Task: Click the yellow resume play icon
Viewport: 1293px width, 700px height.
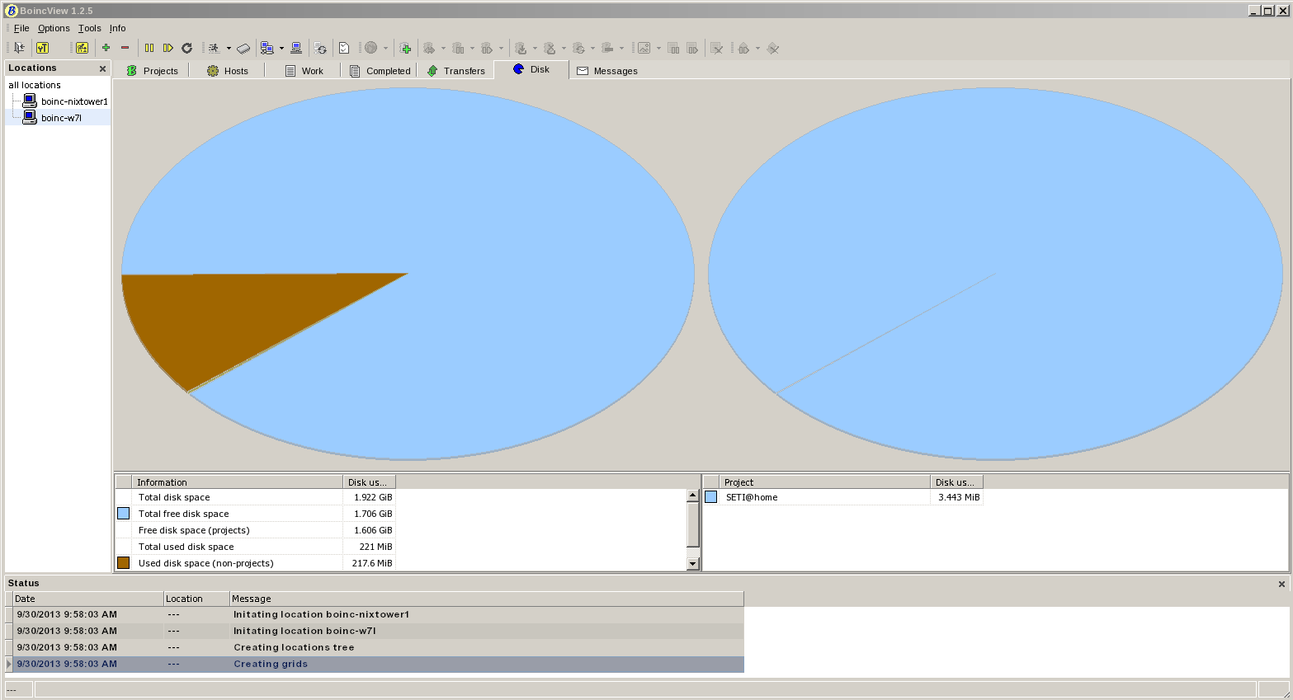Action: (x=168, y=48)
